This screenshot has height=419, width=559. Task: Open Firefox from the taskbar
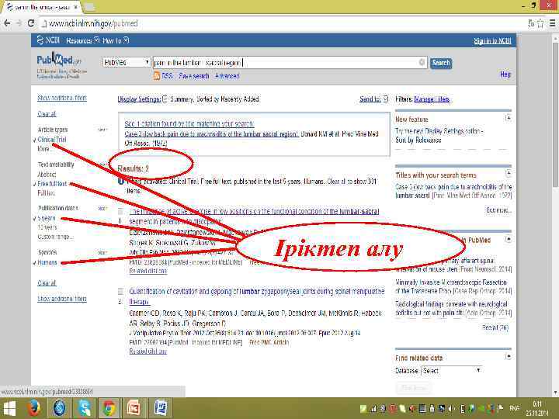coord(34,408)
